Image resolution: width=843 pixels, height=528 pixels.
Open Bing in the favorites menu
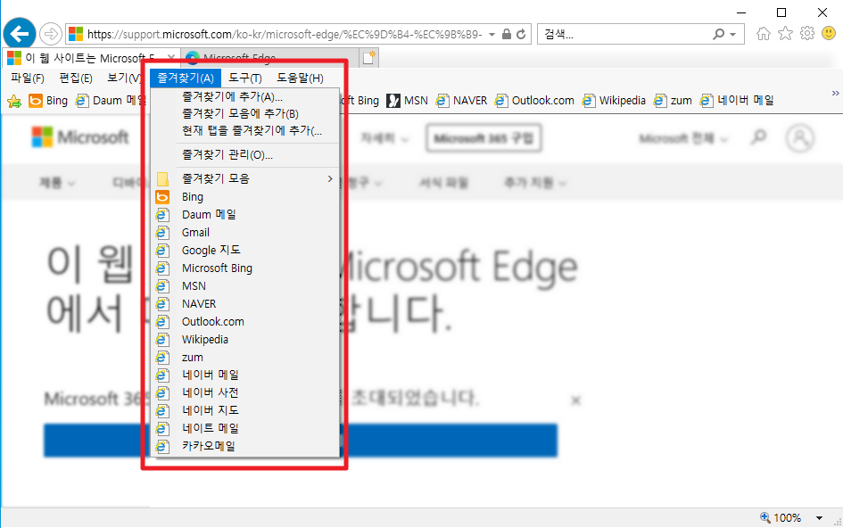[245, 197]
